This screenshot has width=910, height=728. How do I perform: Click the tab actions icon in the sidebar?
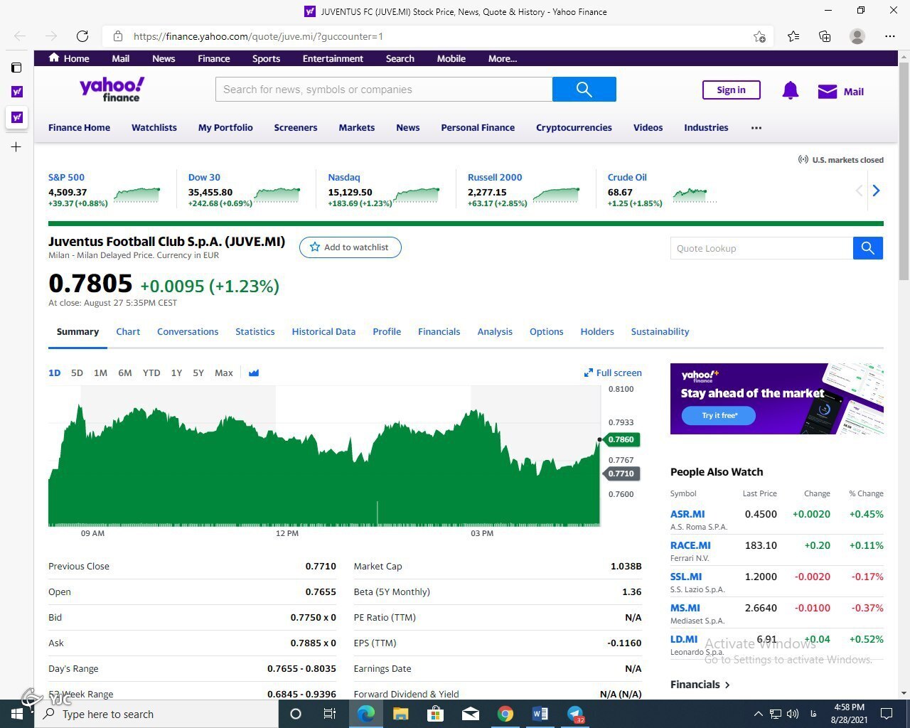pyautogui.click(x=16, y=68)
